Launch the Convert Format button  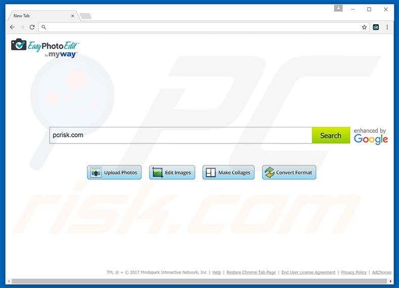coord(289,172)
